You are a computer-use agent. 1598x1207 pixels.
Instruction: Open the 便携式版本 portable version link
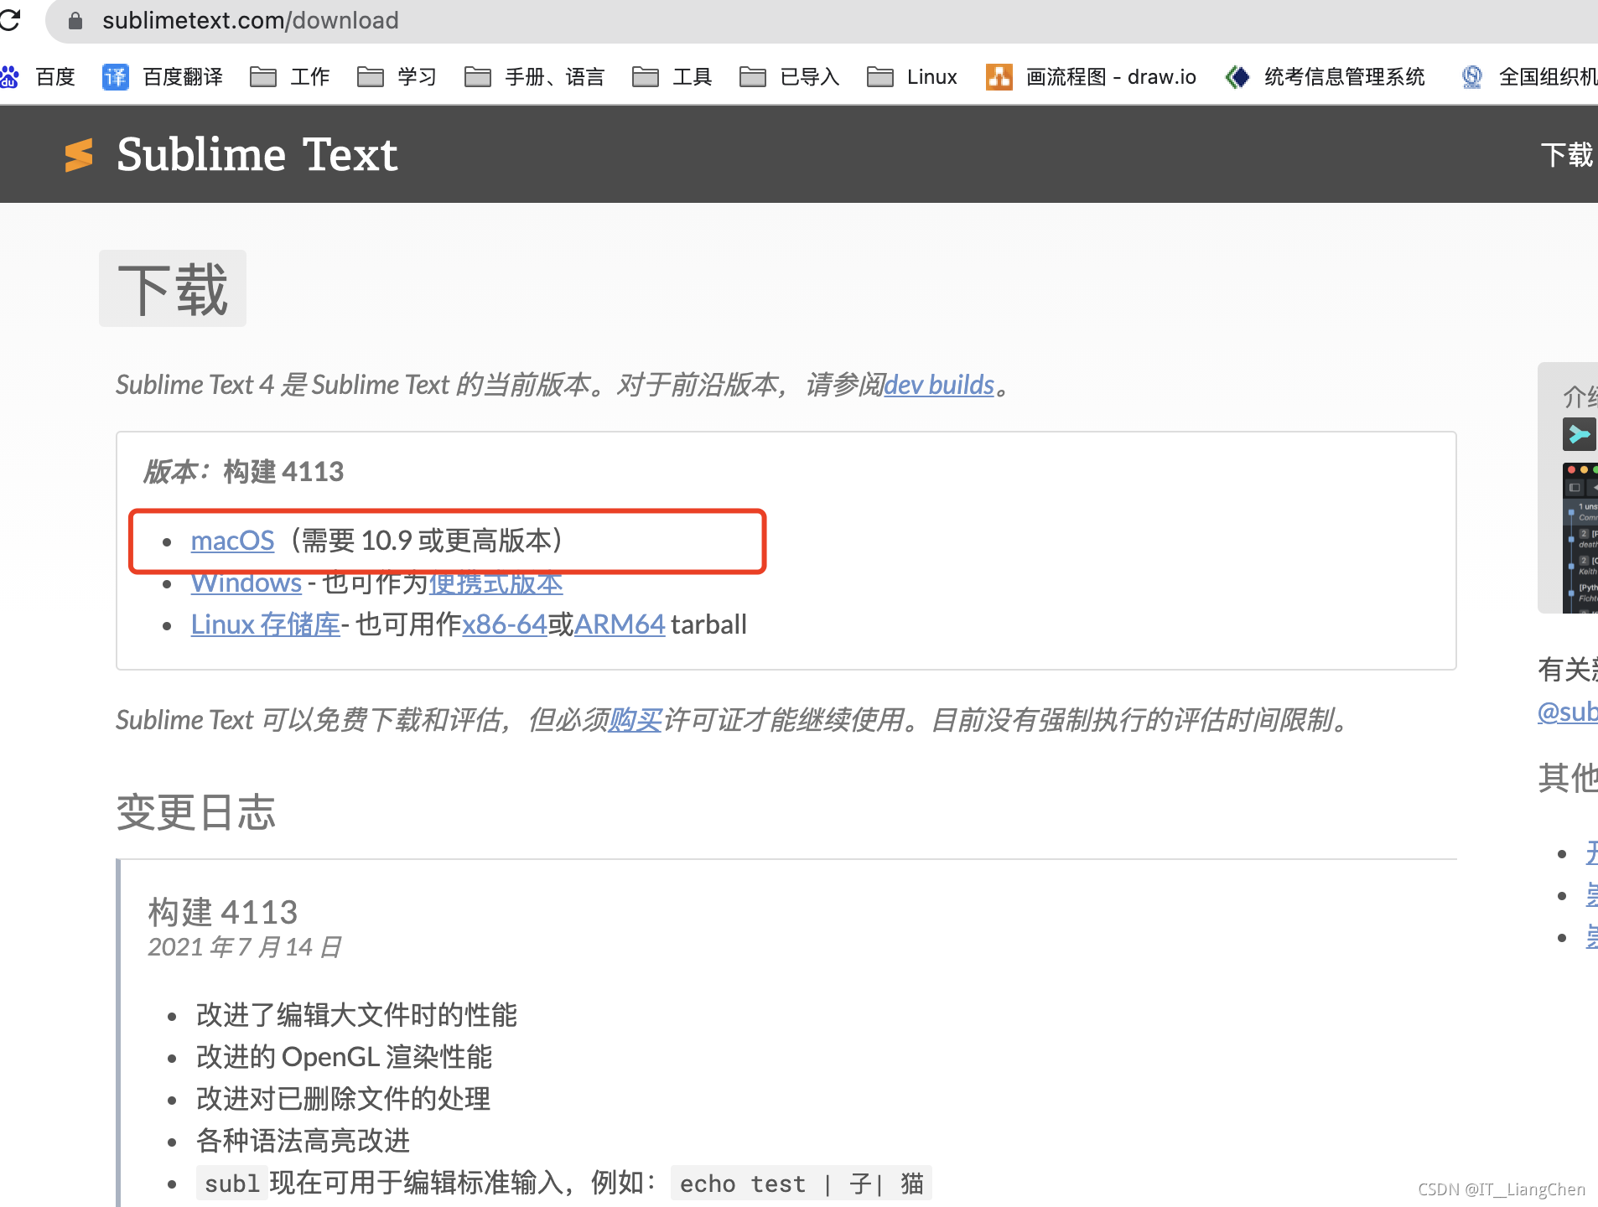[496, 583]
